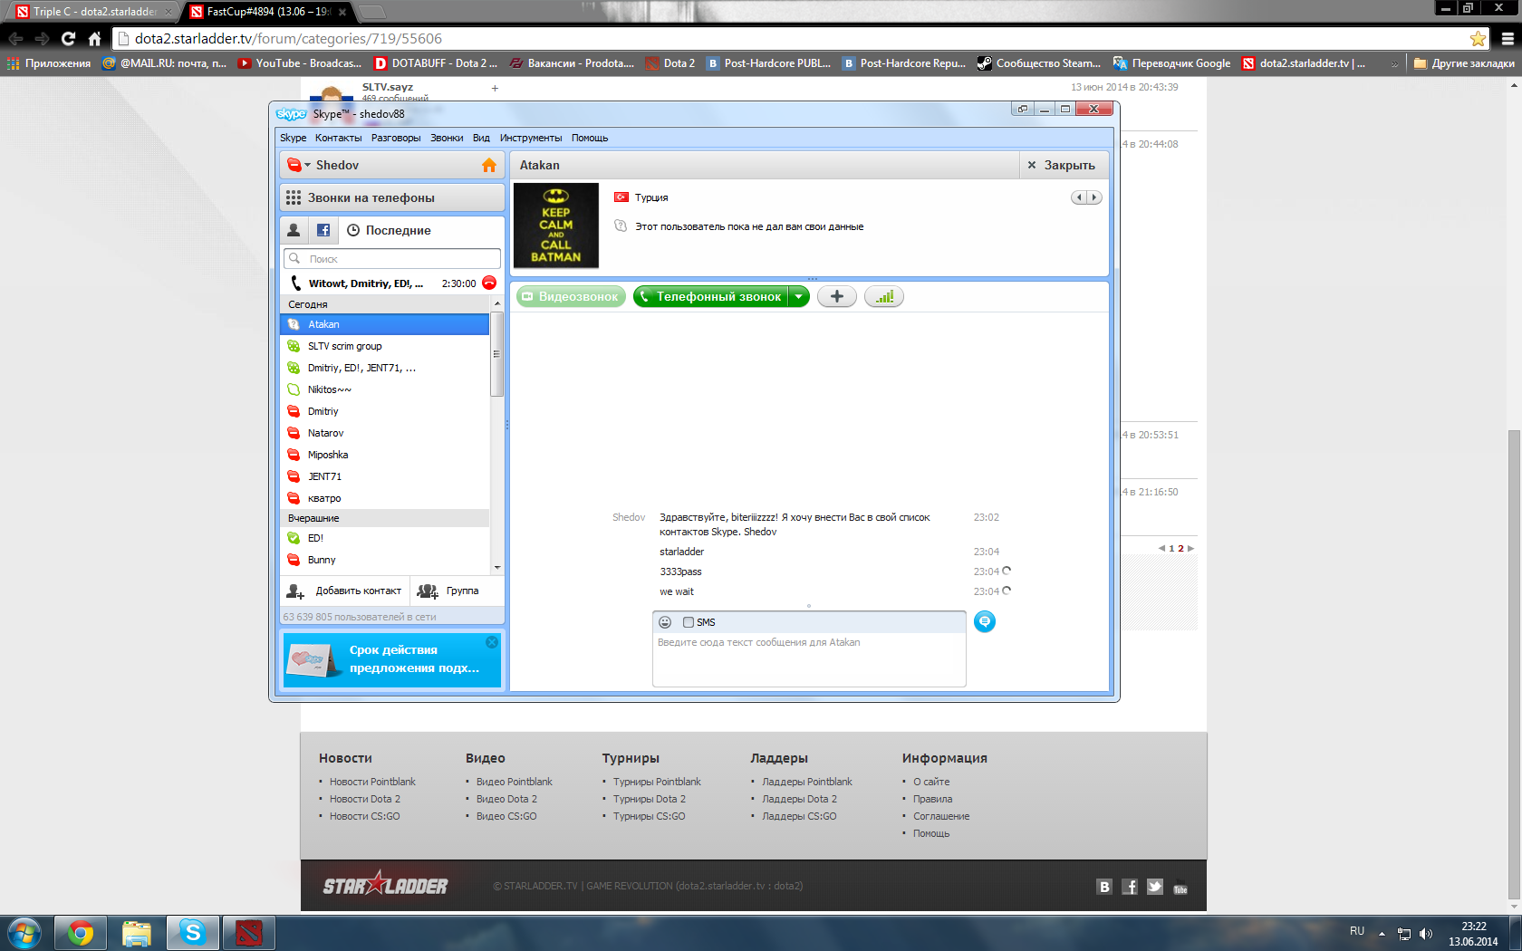Collapse the Вчерашние section header
The width and height of the screenshot is (1522, 951).
(x=385, y=518)
